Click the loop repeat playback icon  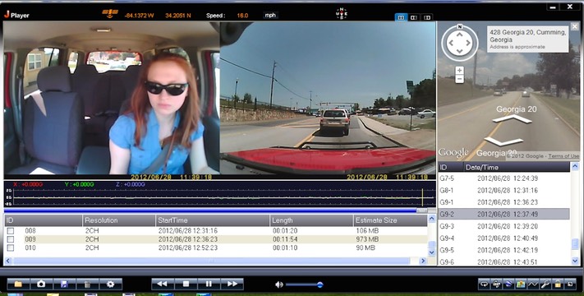tap(484, 284)
